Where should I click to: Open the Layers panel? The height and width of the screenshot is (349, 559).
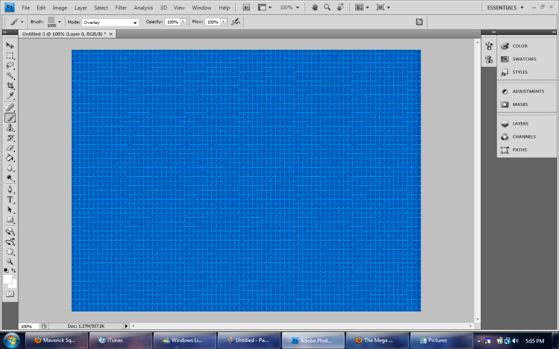click(520, 124)
